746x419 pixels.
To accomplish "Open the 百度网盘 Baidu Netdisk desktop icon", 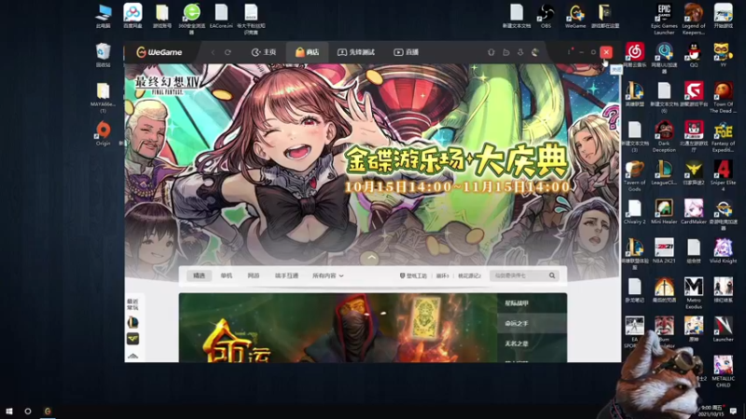I will (x=132, y=16).
